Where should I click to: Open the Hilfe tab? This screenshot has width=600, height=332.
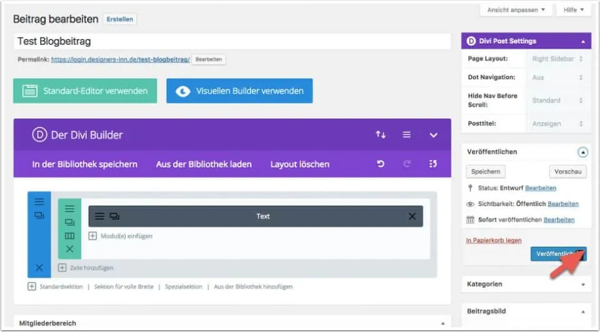(573, 10)
